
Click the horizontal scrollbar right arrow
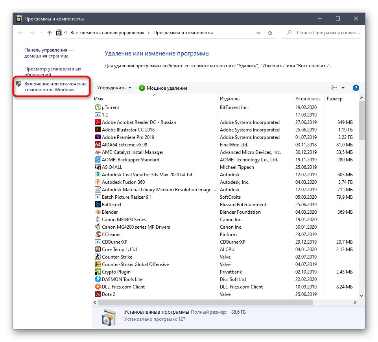355,302
